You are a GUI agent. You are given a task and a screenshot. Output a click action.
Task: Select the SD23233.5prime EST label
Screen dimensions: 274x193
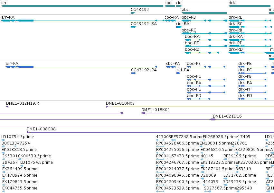(x=240, y=182)
